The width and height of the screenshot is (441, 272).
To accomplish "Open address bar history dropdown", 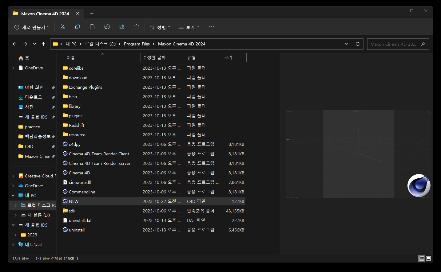I will tap(347, 44).
